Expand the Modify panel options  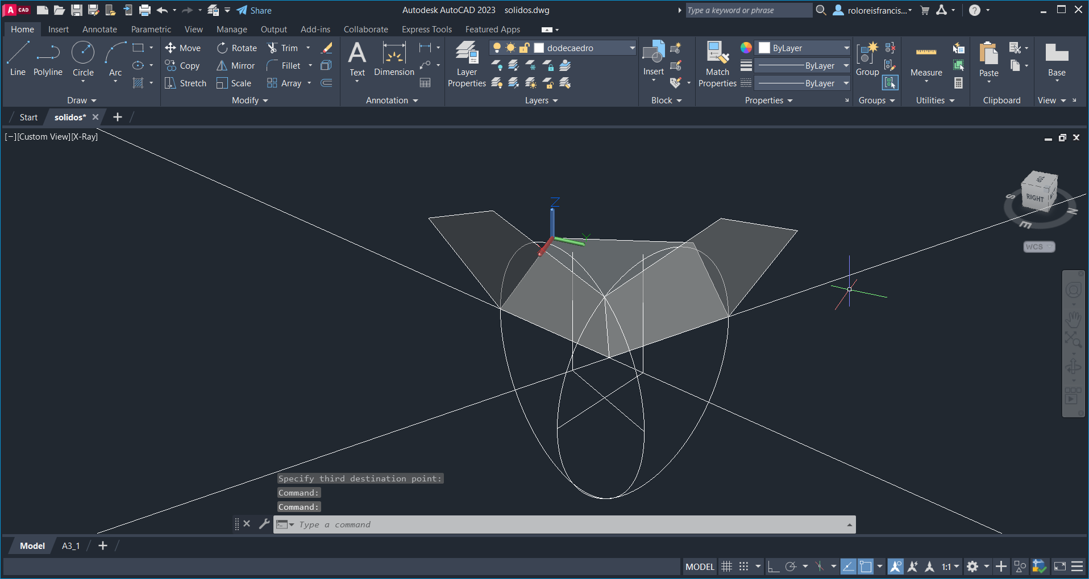(x=250, y=100)
